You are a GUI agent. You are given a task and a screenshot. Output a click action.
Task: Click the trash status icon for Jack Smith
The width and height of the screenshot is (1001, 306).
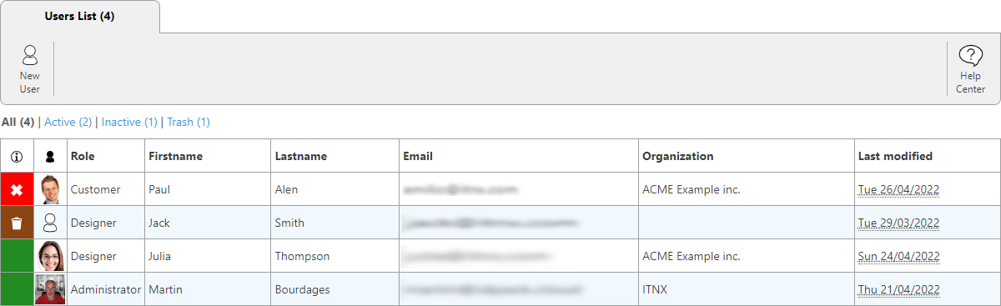pyautogui.click(x=17, y=223)
